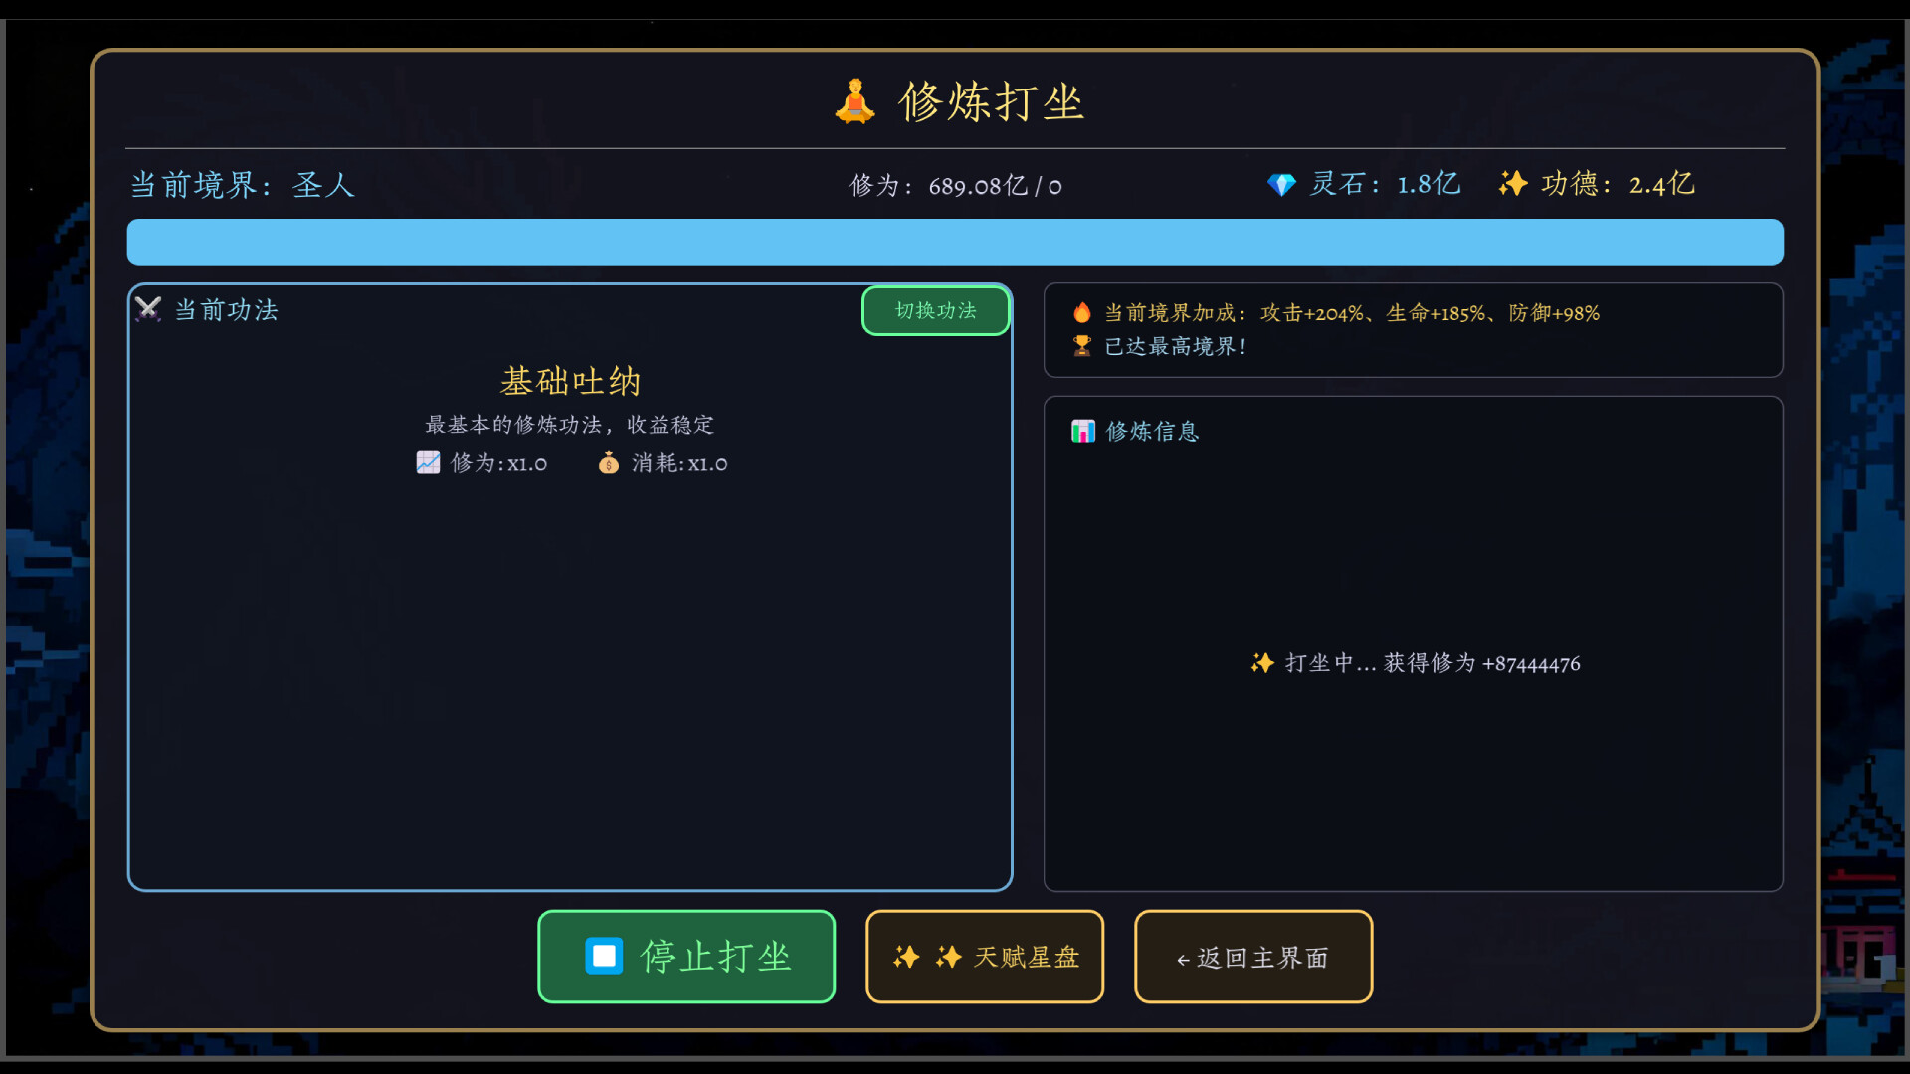1910x1074 pixels.
Task: Click the diamond spirit stone icon
Action: tap(1282, 184)
